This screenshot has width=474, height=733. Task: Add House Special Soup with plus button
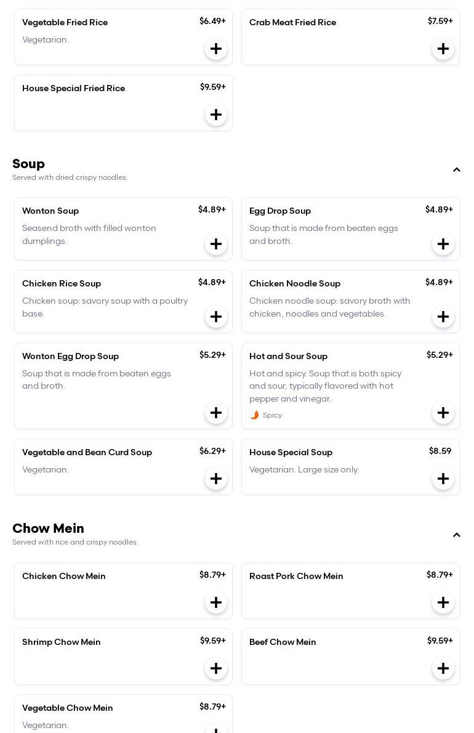tap(443, 479)
